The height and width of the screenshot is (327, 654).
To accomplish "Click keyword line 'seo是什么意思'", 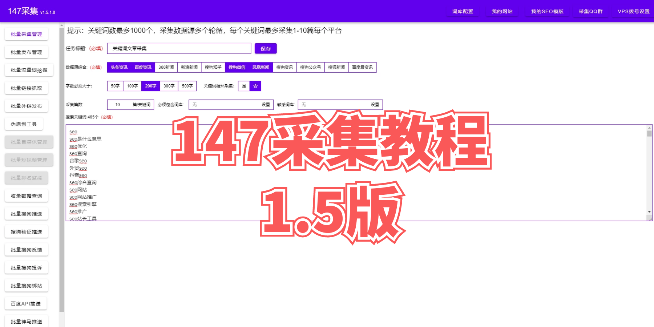I will pyautogui.click(x=85, y=139).
